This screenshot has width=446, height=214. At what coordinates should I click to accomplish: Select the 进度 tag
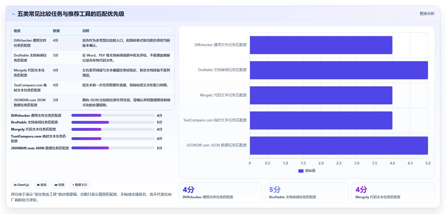[x=59, y=185]
